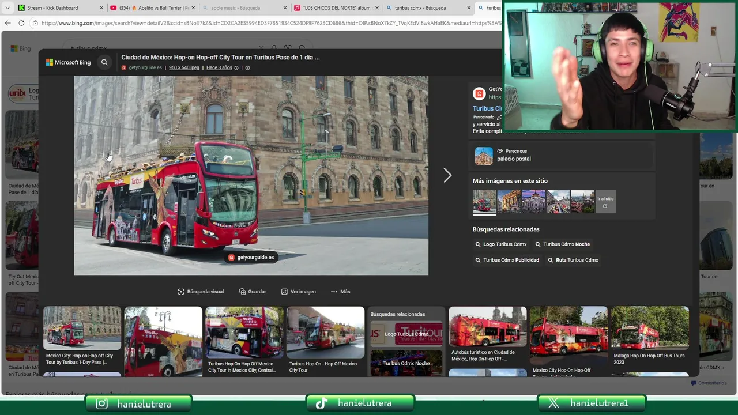Close the LOS CHICOS DEL NORTE tab
Image resolution: width=738 pixels, height=415 pixels.
[378, 8]
